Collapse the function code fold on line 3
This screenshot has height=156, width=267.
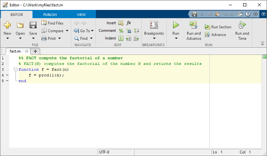point(16,69)
